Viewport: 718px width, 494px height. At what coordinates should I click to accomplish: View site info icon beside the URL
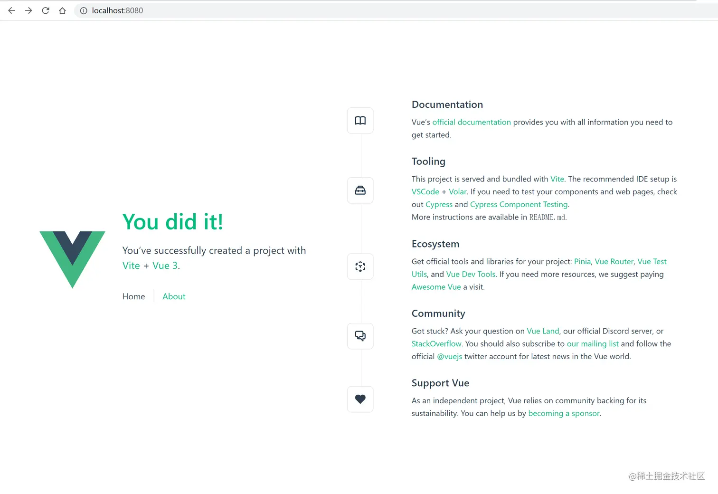click(84, 10)
